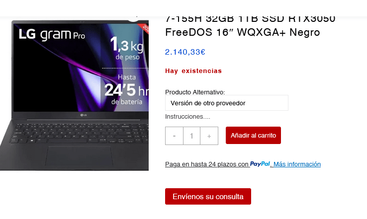The height and width of the screenshot is (219, 367).
Task: Select the 2.140,33€ price text
Action: click(185, 52)
